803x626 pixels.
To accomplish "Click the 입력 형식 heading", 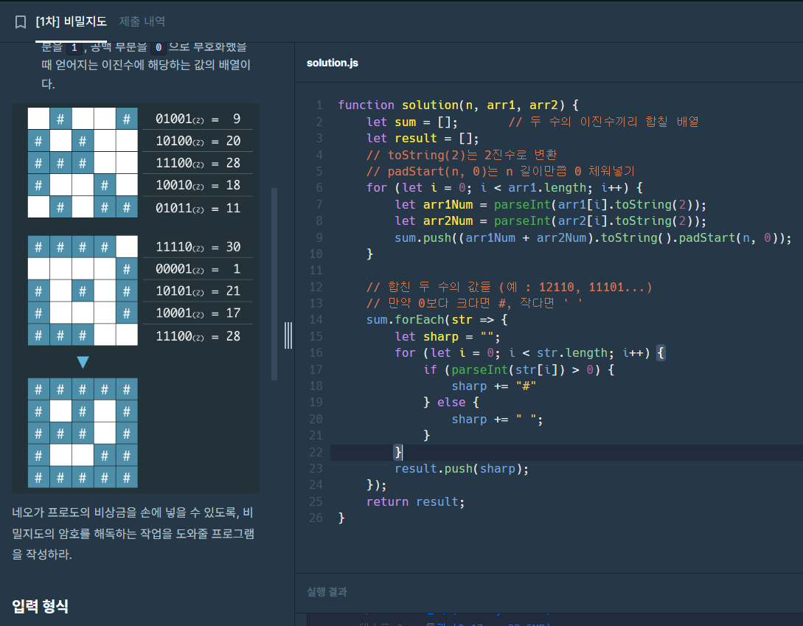I will 40,607.
